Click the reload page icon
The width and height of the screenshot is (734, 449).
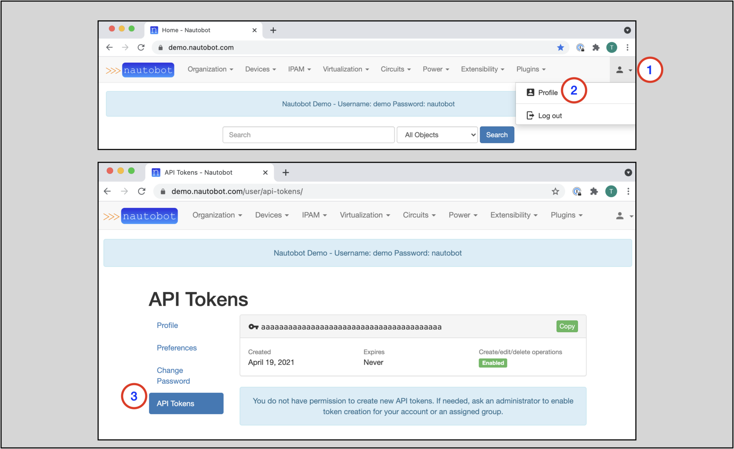(x=141, y=47)
